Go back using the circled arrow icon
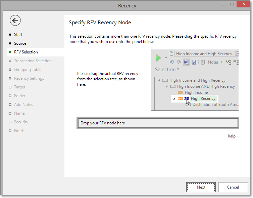253x198 pixels. click(x=15, y=21)
